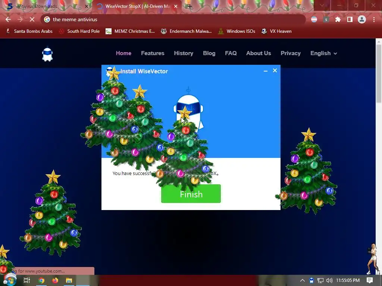382x286 pixels.
Task: Close the WiseVector StopX tab
Action: click(176, 7)
